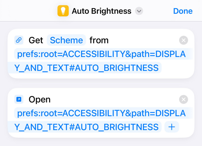
Task: Change the Scheme component parameter
Action: point(66,40)
